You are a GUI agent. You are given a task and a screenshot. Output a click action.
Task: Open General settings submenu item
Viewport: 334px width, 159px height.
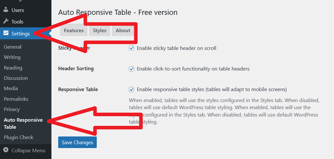pyautogui.click(x=13, y=47)
